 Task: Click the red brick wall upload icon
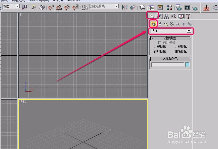pyautogui.click(x=206, y=8)
